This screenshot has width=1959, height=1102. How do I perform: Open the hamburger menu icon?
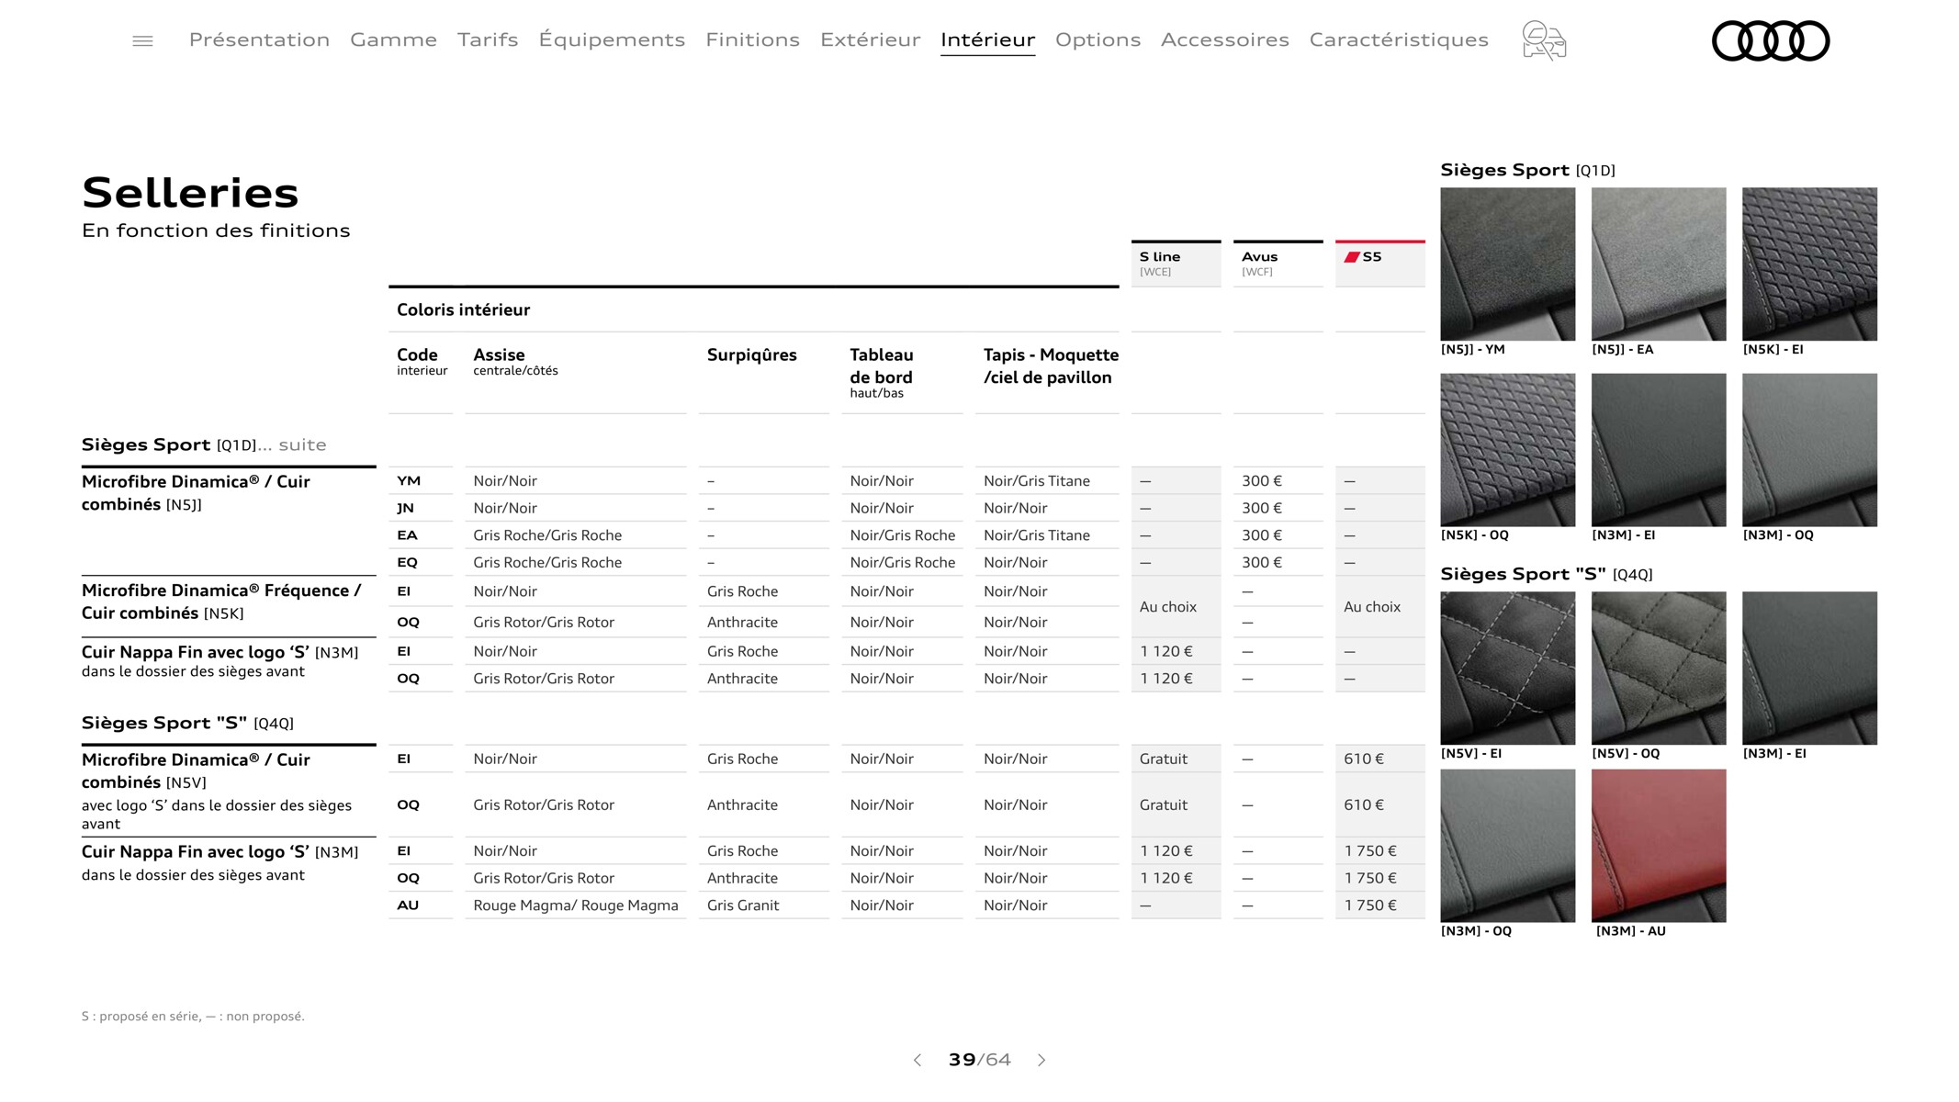pyautogui.click(x=142, y=40)
